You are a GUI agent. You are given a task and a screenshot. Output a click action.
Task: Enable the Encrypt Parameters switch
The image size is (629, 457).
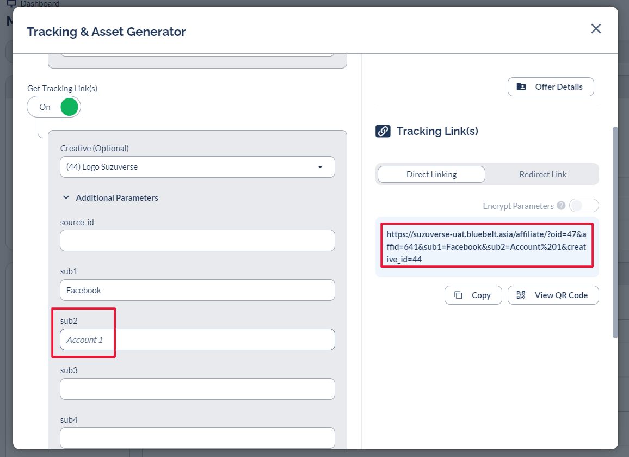click(x=583, y=206)
